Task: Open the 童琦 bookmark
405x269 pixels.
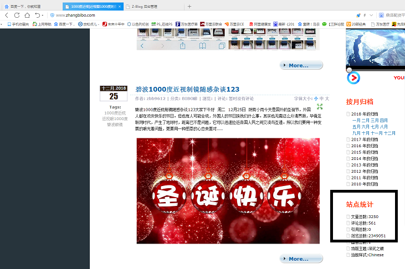Action: click(x=309, y=24)
